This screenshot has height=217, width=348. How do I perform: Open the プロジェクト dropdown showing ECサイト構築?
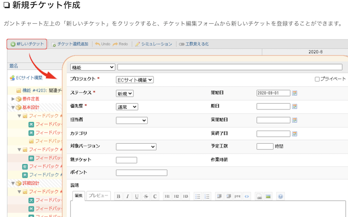(x=134, y=80)
